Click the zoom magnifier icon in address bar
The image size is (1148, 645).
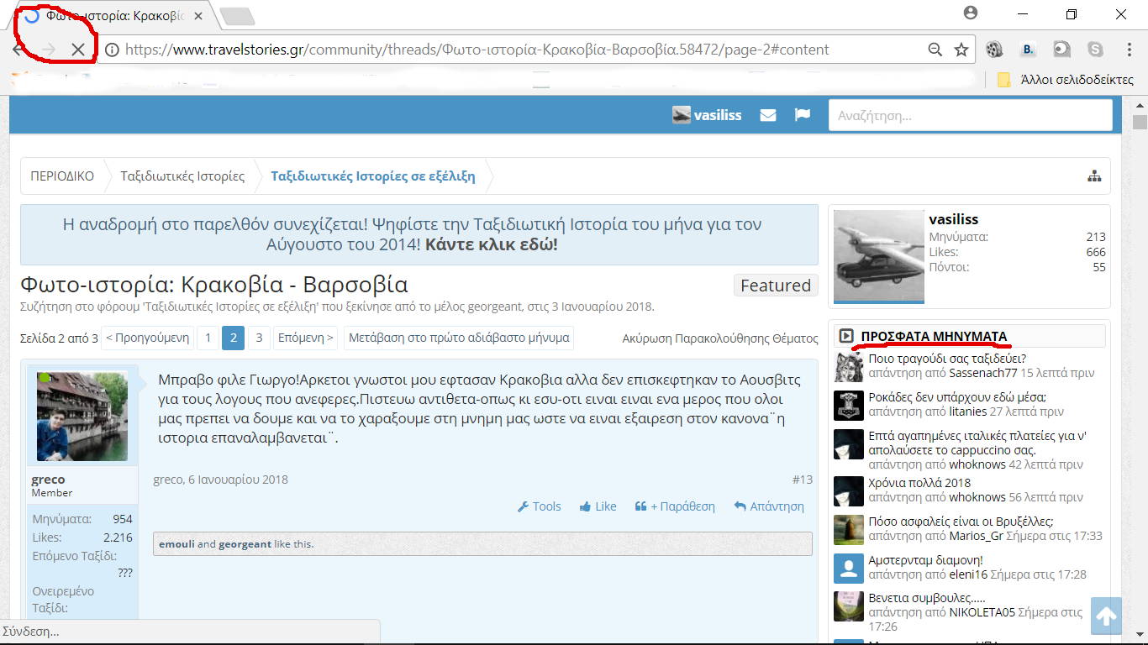(x=935, y=50)
